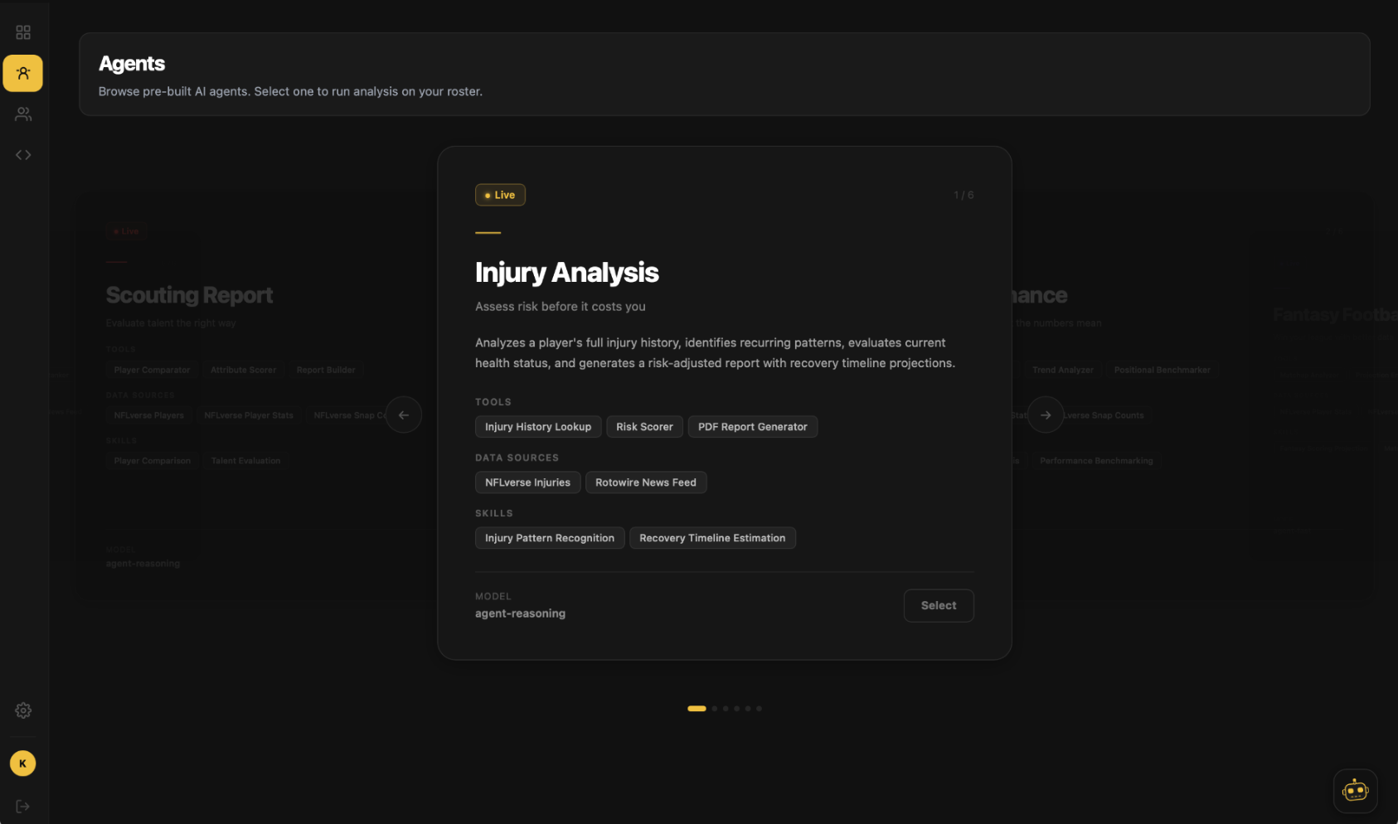Click the 1 / 6 card counter
The width and height of the screenshot is (1398, 824).
(x=964, y=195)
